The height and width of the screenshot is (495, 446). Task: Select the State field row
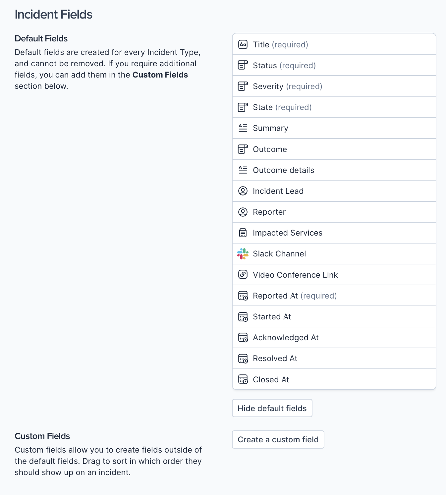(334, 107)
